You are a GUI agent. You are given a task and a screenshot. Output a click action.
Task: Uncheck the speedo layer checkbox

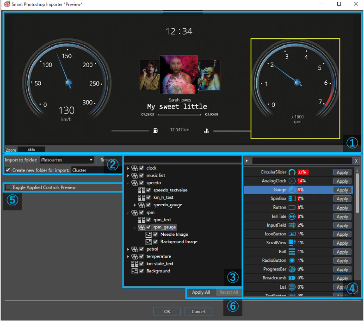click(142, 183)
